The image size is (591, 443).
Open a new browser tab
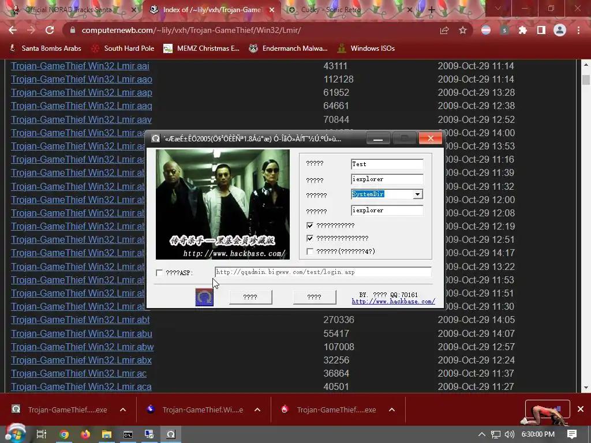431,10
